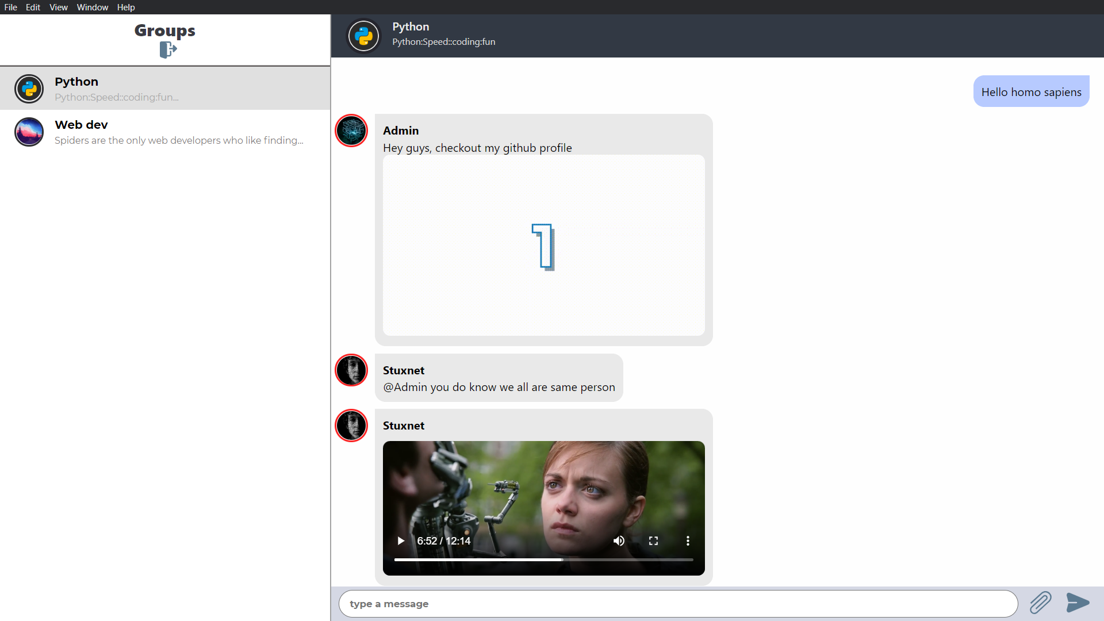Screen dimensions: 1104x621
Task: Click Stuxnet's avatar beside the @Admin message
Action: point(351,370)
